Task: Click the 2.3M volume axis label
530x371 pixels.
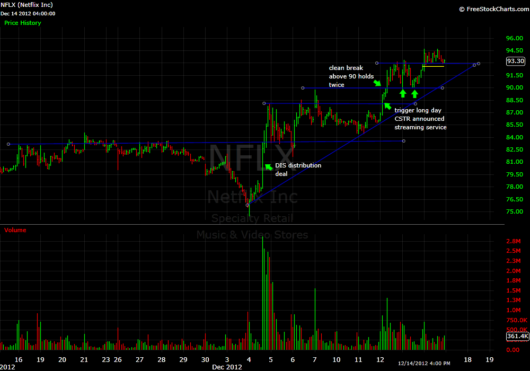Action: [513, 261]
